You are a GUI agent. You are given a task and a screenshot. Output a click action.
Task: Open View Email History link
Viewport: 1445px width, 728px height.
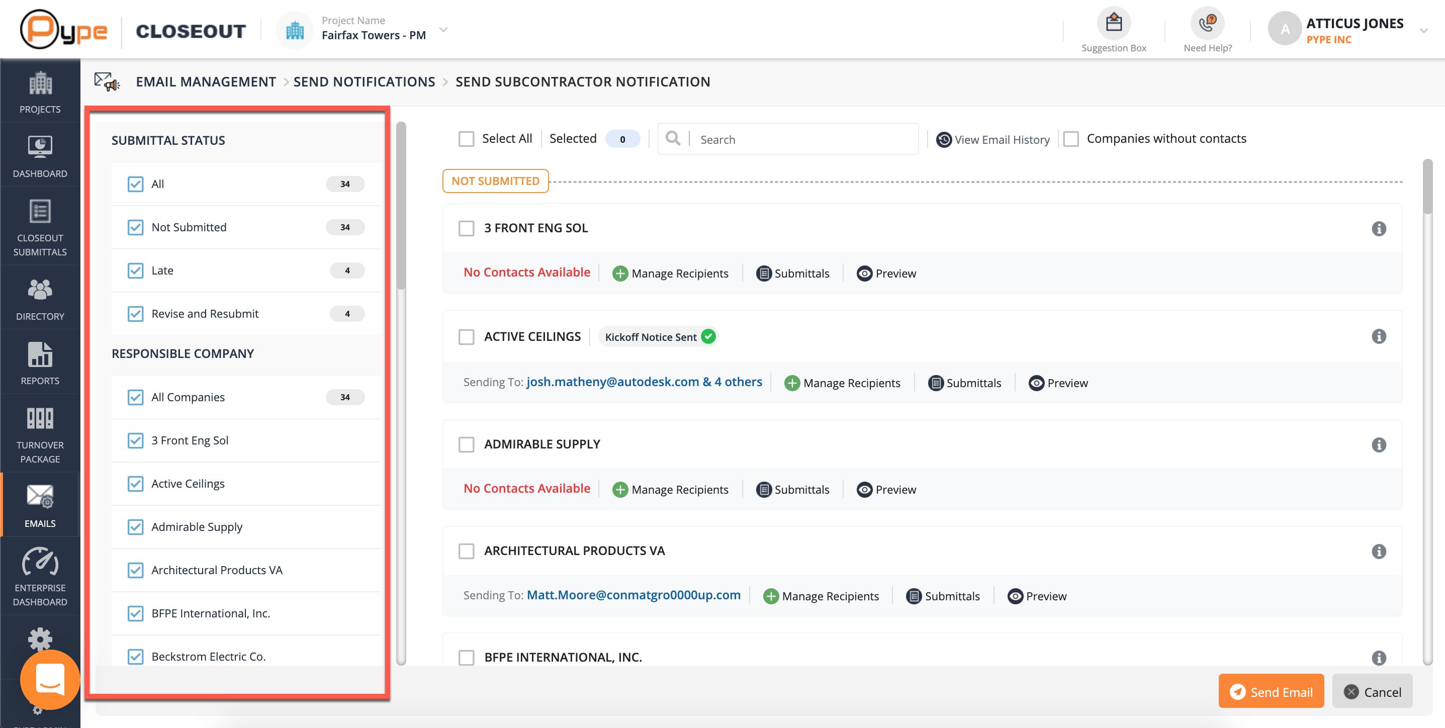point(993,140)
